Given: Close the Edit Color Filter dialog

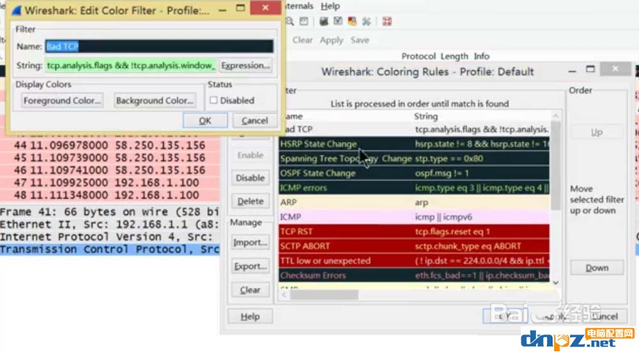Looking at the screenshot, I should (x=265, y=7).
